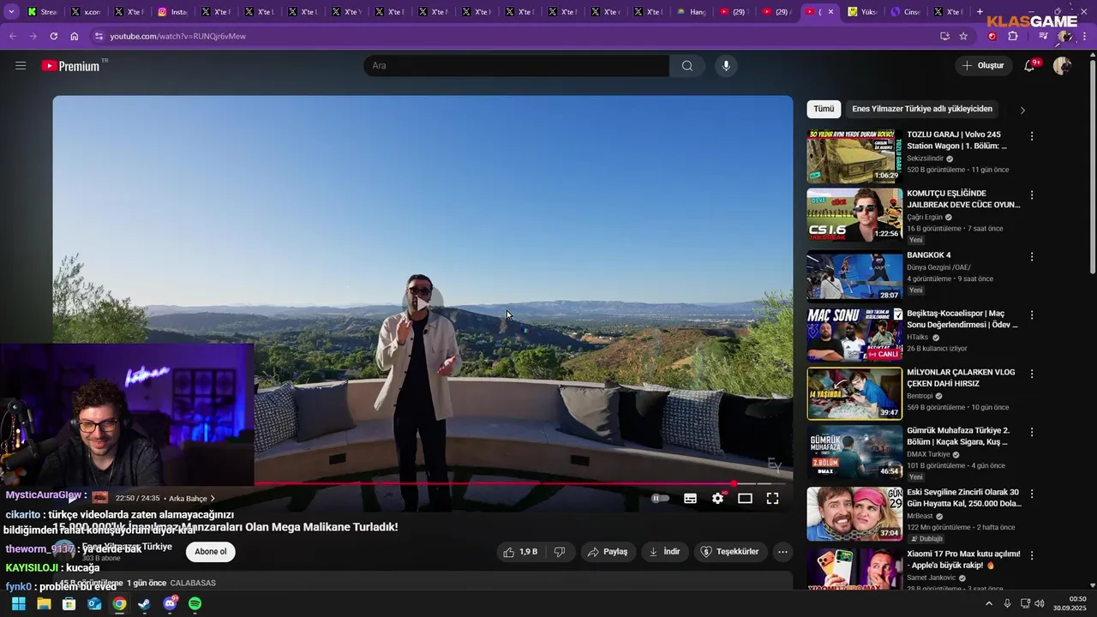Click the Paylaş share button
1097x617 pixels.
608,552
